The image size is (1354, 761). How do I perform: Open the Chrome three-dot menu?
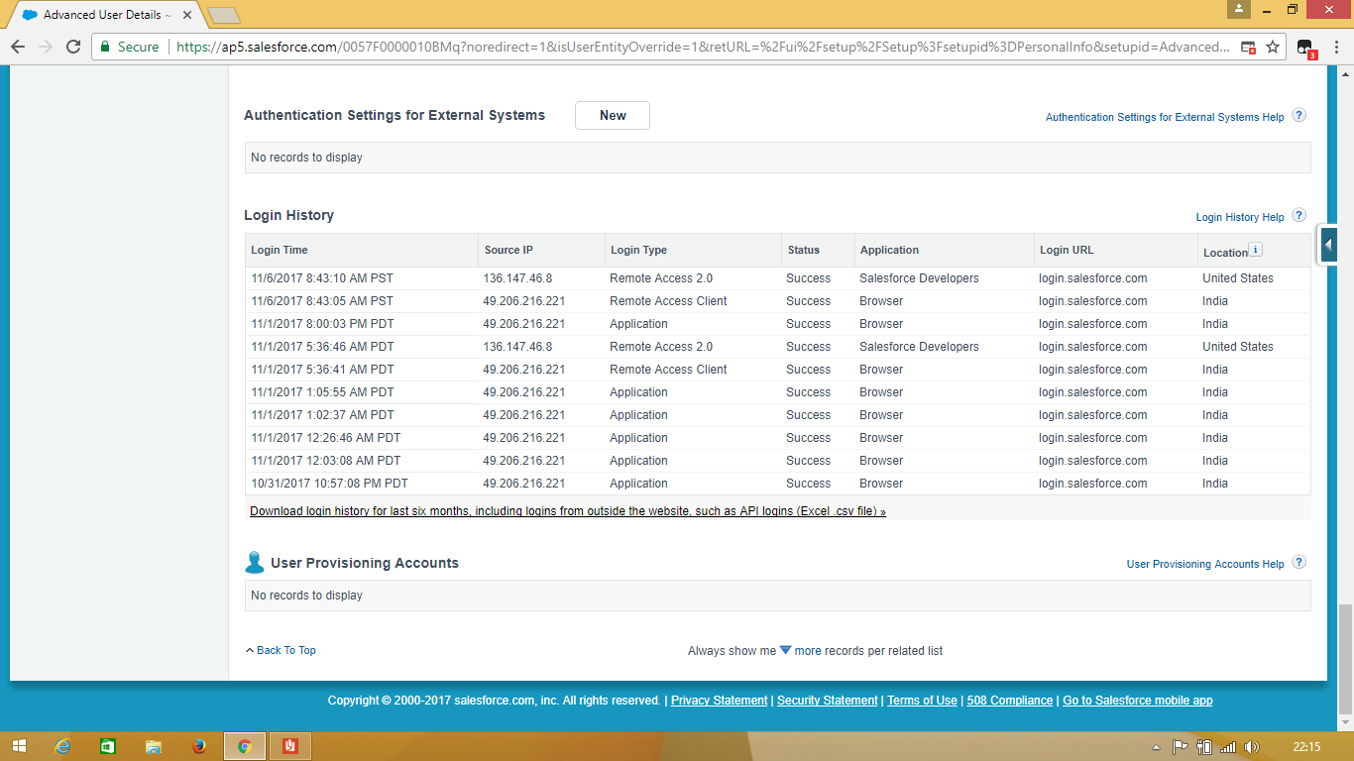pos(1335,47)
